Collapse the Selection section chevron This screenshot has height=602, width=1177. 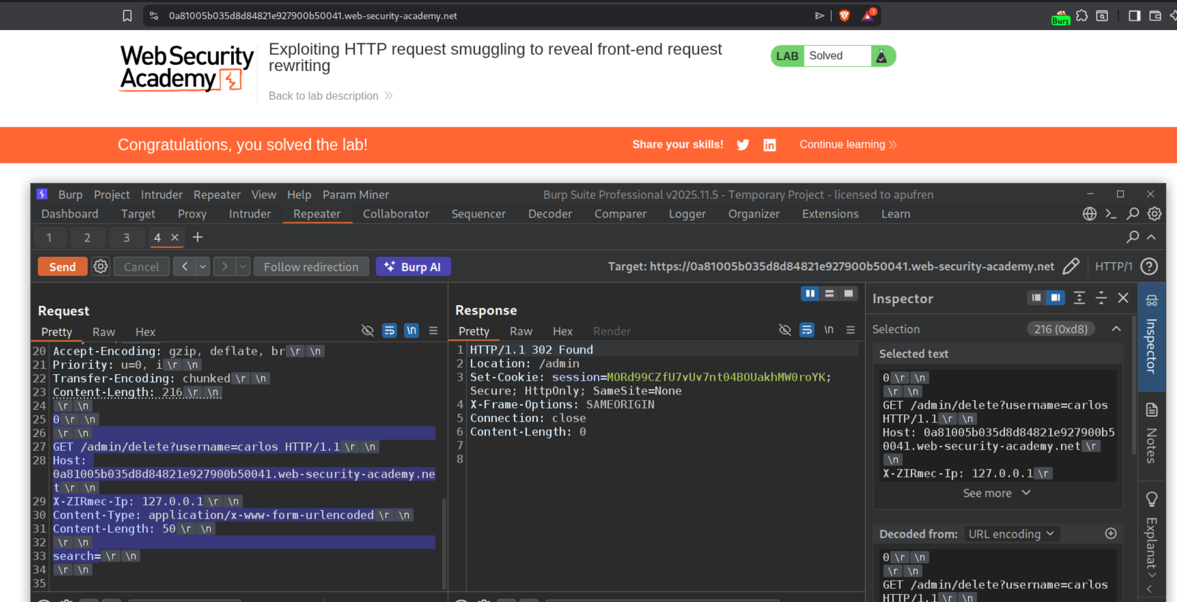click(x=1116, y=329)
